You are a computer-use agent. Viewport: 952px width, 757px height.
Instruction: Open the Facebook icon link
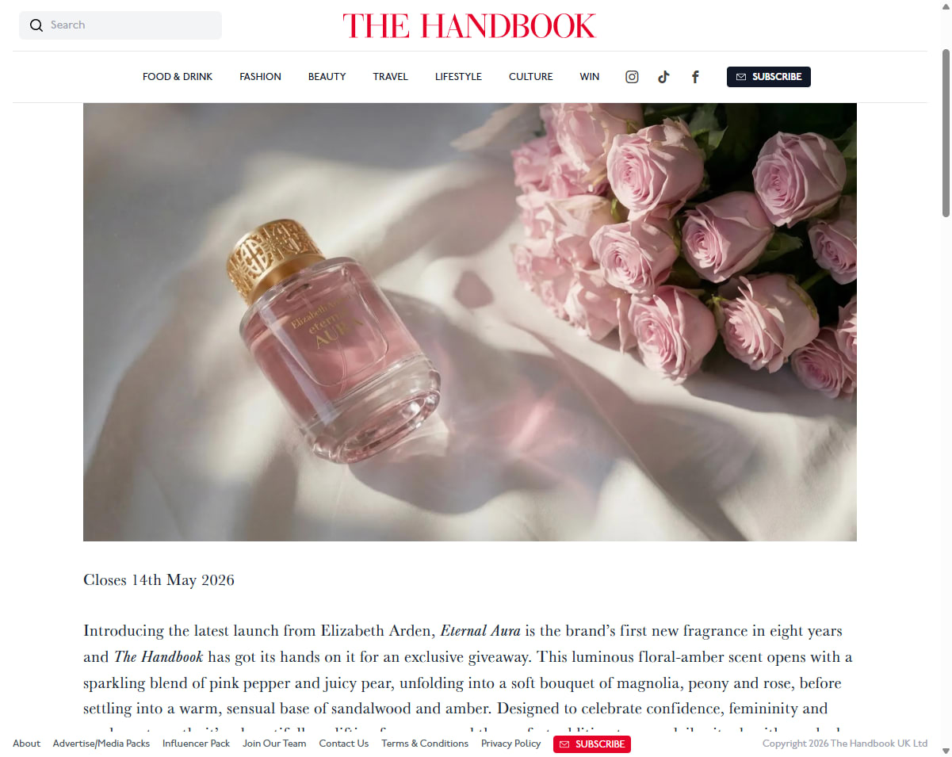tap(695, 77)
